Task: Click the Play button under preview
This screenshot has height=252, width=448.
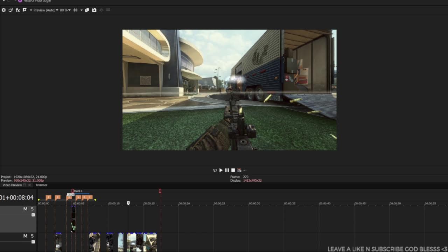Action: 221,170
